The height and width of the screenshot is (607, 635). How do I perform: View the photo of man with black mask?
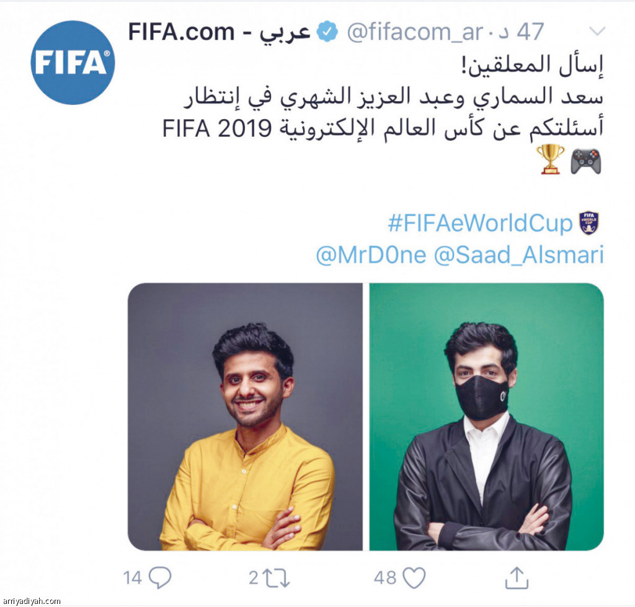tap(486, 416)
